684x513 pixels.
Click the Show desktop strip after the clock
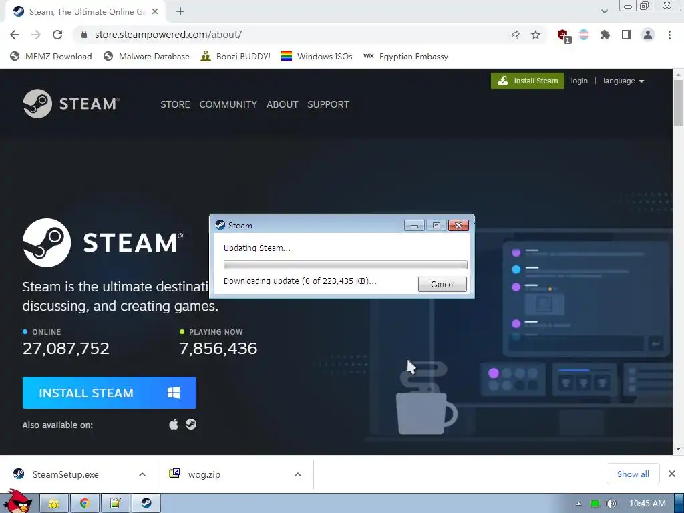pyautogui.click(x=679, y=504)
